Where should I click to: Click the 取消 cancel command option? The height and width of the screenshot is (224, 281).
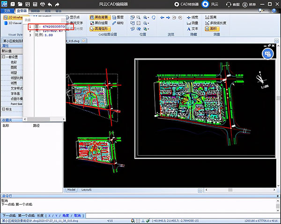(x=77, y=216)
